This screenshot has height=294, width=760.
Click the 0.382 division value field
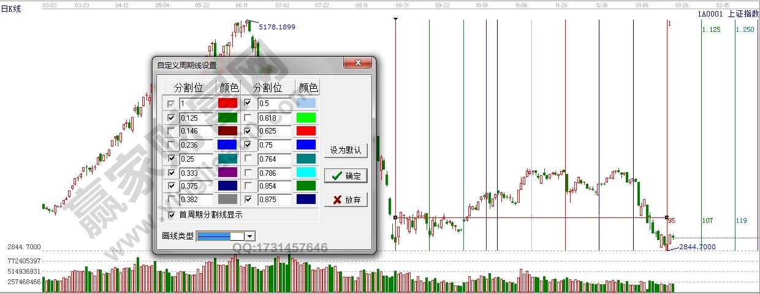(196, 199)
